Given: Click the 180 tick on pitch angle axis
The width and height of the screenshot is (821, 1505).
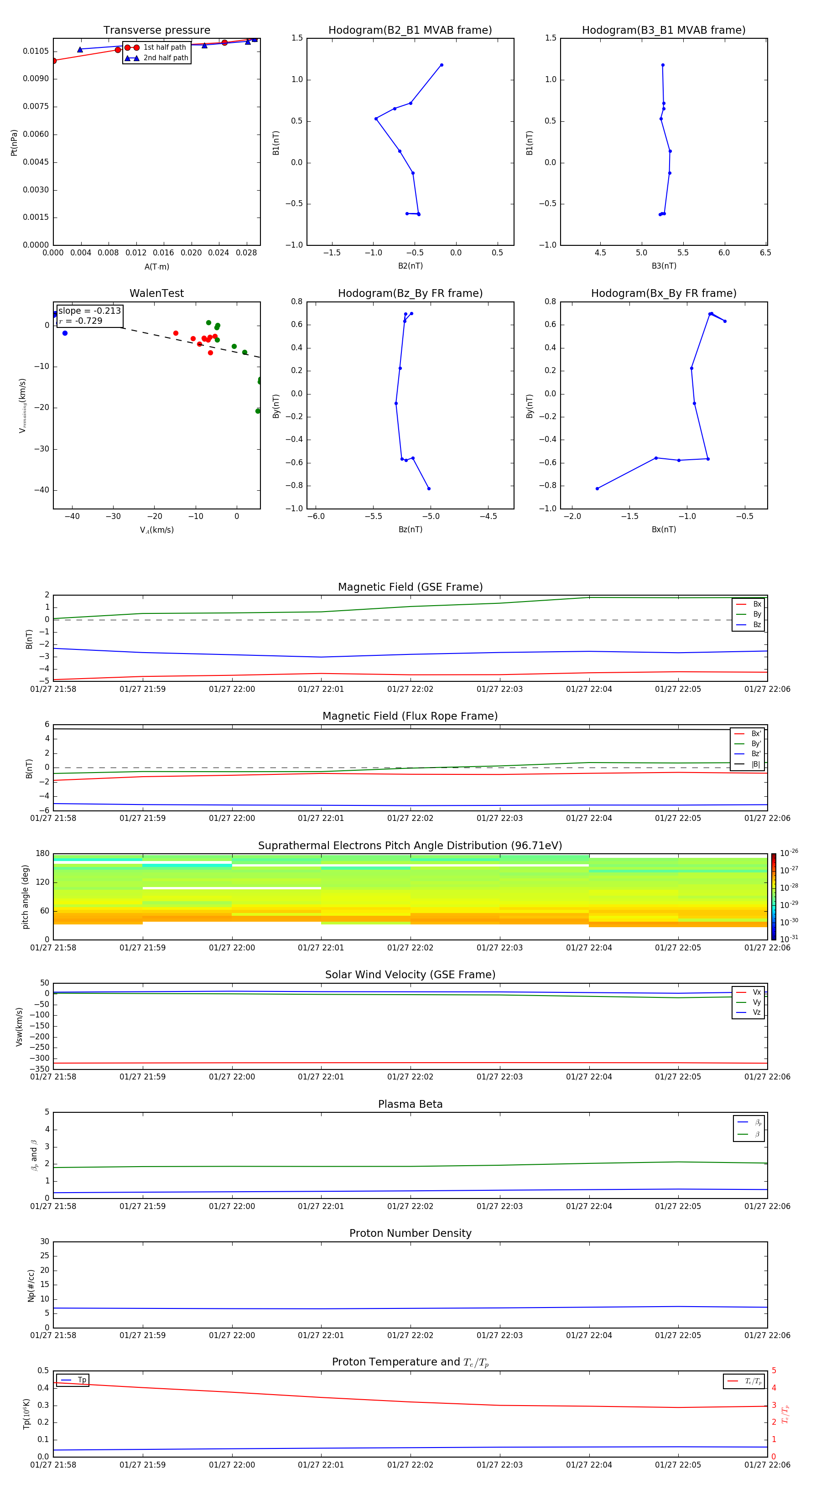Looking at the screenshot, I should point(43,854).
